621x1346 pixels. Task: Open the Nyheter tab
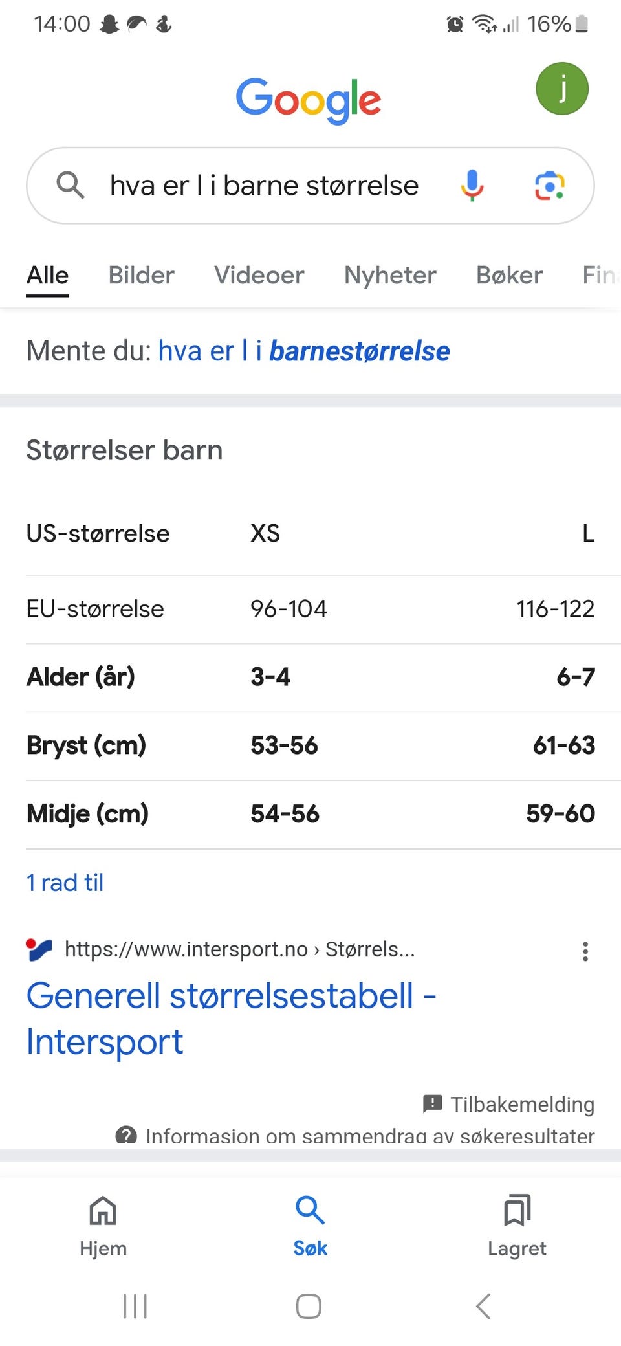390,276
